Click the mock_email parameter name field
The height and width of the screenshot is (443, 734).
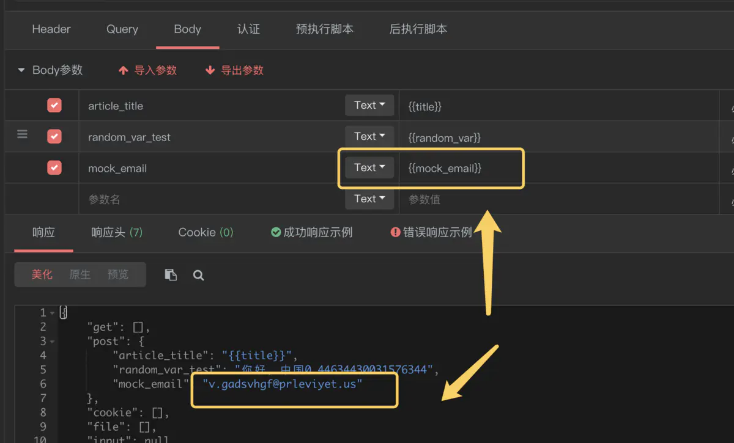pyautogui.click(x=211, y=168)
